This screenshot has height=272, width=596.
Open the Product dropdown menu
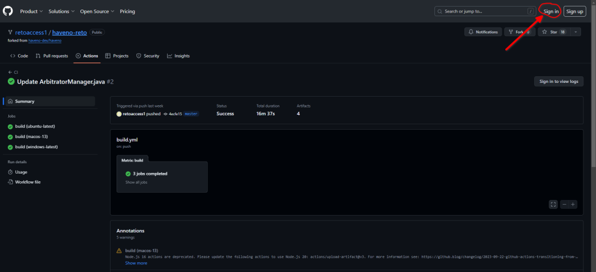coord(31,11)
